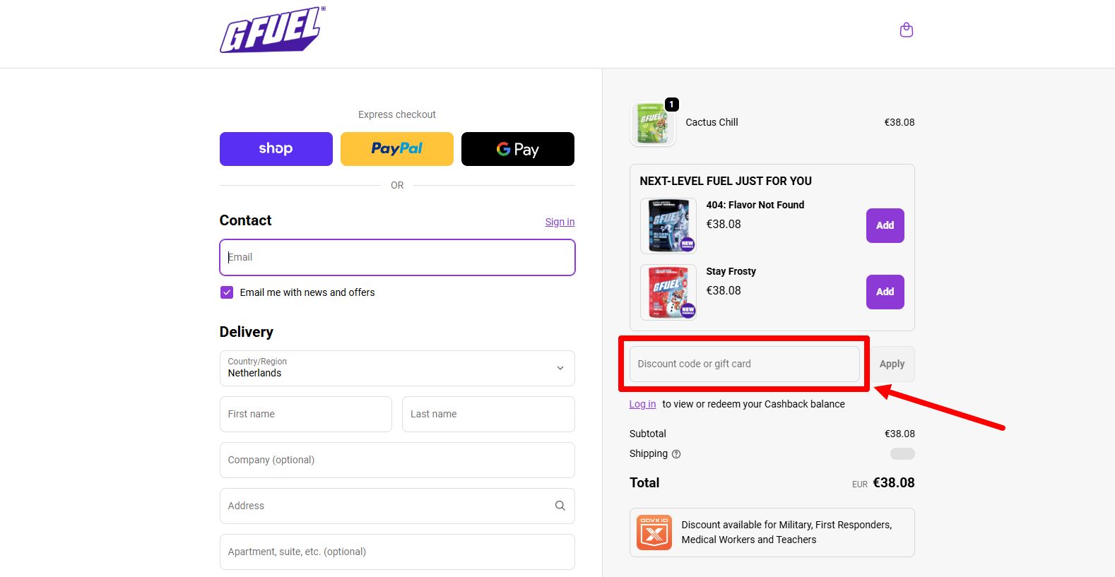The height and width of the screenshot is (577, 1115).
Task: Click the Apartment, suite field
Action: tap(397, 552)
